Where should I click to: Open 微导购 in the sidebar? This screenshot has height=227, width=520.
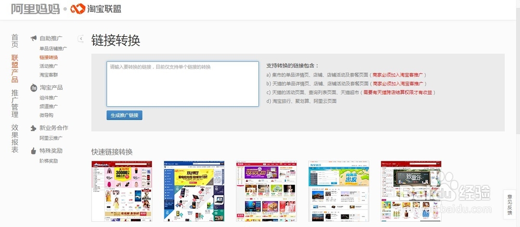click(x=46, y=115)
